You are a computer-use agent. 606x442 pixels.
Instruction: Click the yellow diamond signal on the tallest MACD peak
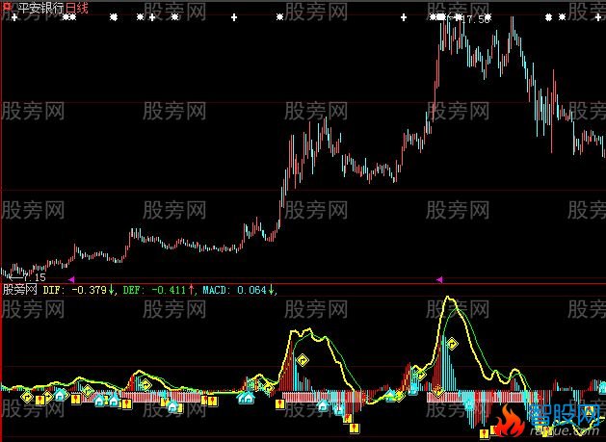(x=452, y=344)
